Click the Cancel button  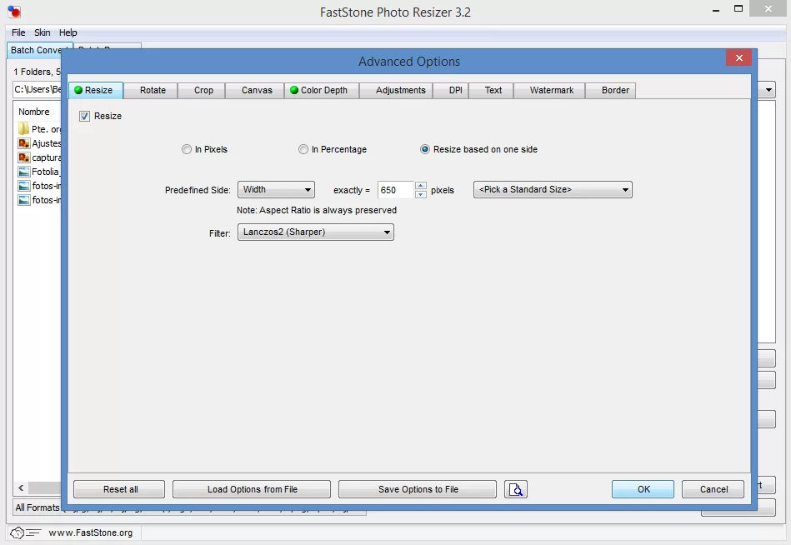(x=713, y=489)
